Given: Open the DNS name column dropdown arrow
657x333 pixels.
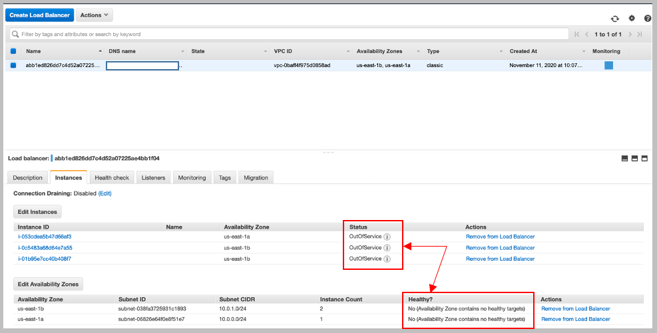Looking at the screenshot, I should click(x=182, y=51).
